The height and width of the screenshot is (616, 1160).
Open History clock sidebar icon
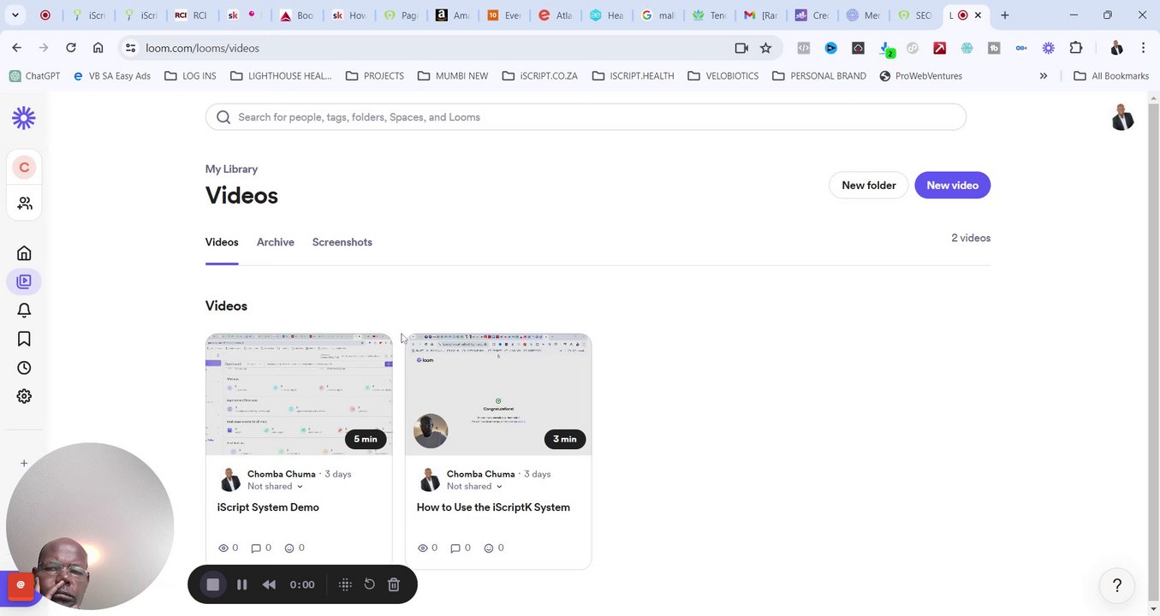point(24,368)
